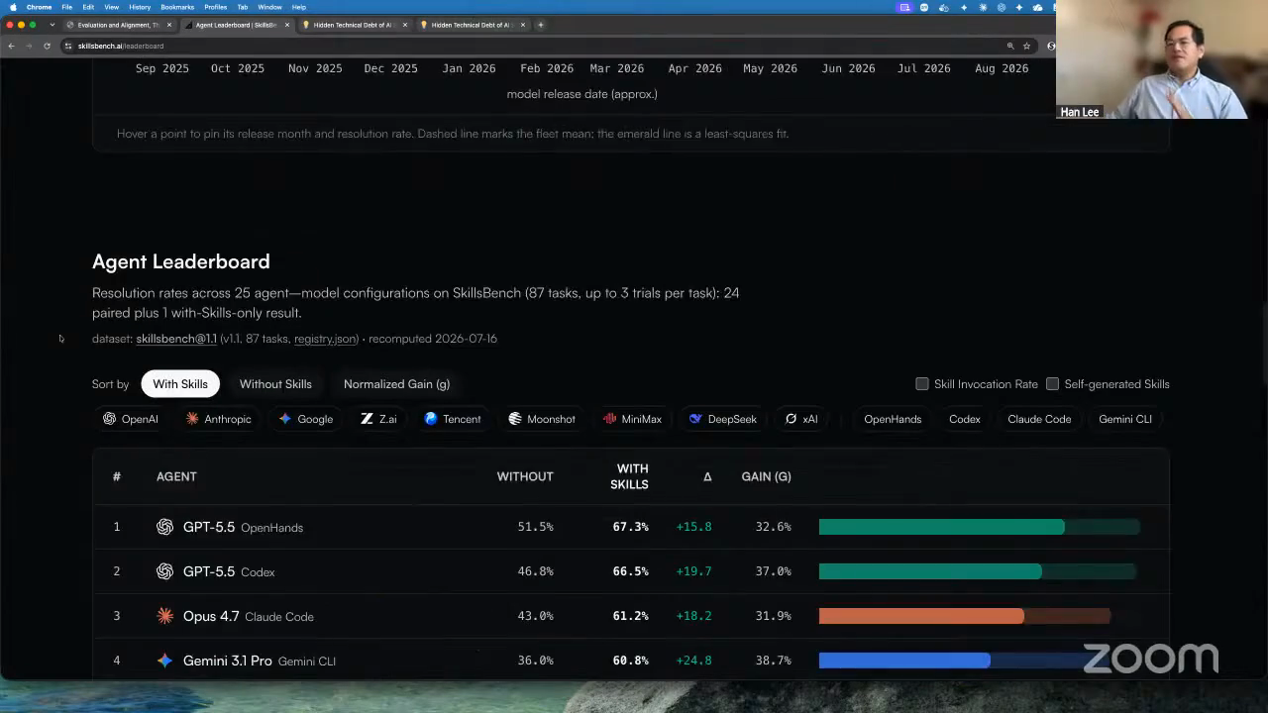The width and height of the screenshot is (1268, 713).
Task: Click the green bar for GPT-5.5 OpenHands
Action: (941, 527)
